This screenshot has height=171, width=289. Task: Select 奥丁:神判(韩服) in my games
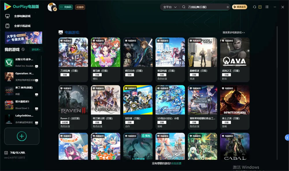pos(21,91)
